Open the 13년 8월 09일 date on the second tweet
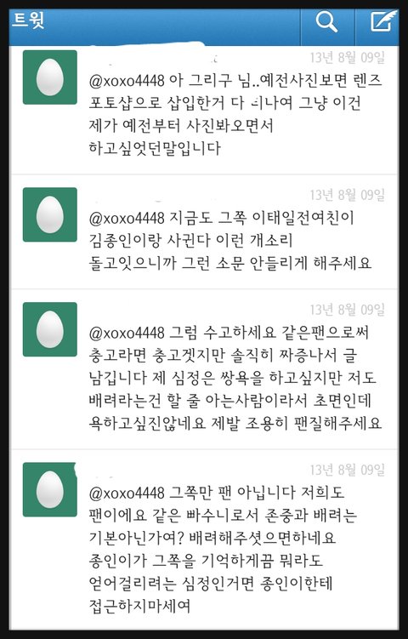This screenshot has width=408, height=639. [348, 195]
